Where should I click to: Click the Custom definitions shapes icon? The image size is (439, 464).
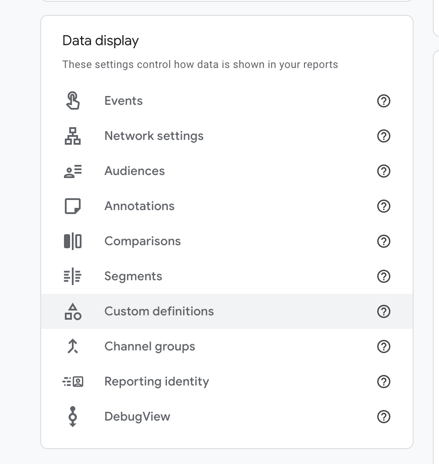tap(73, 311)
